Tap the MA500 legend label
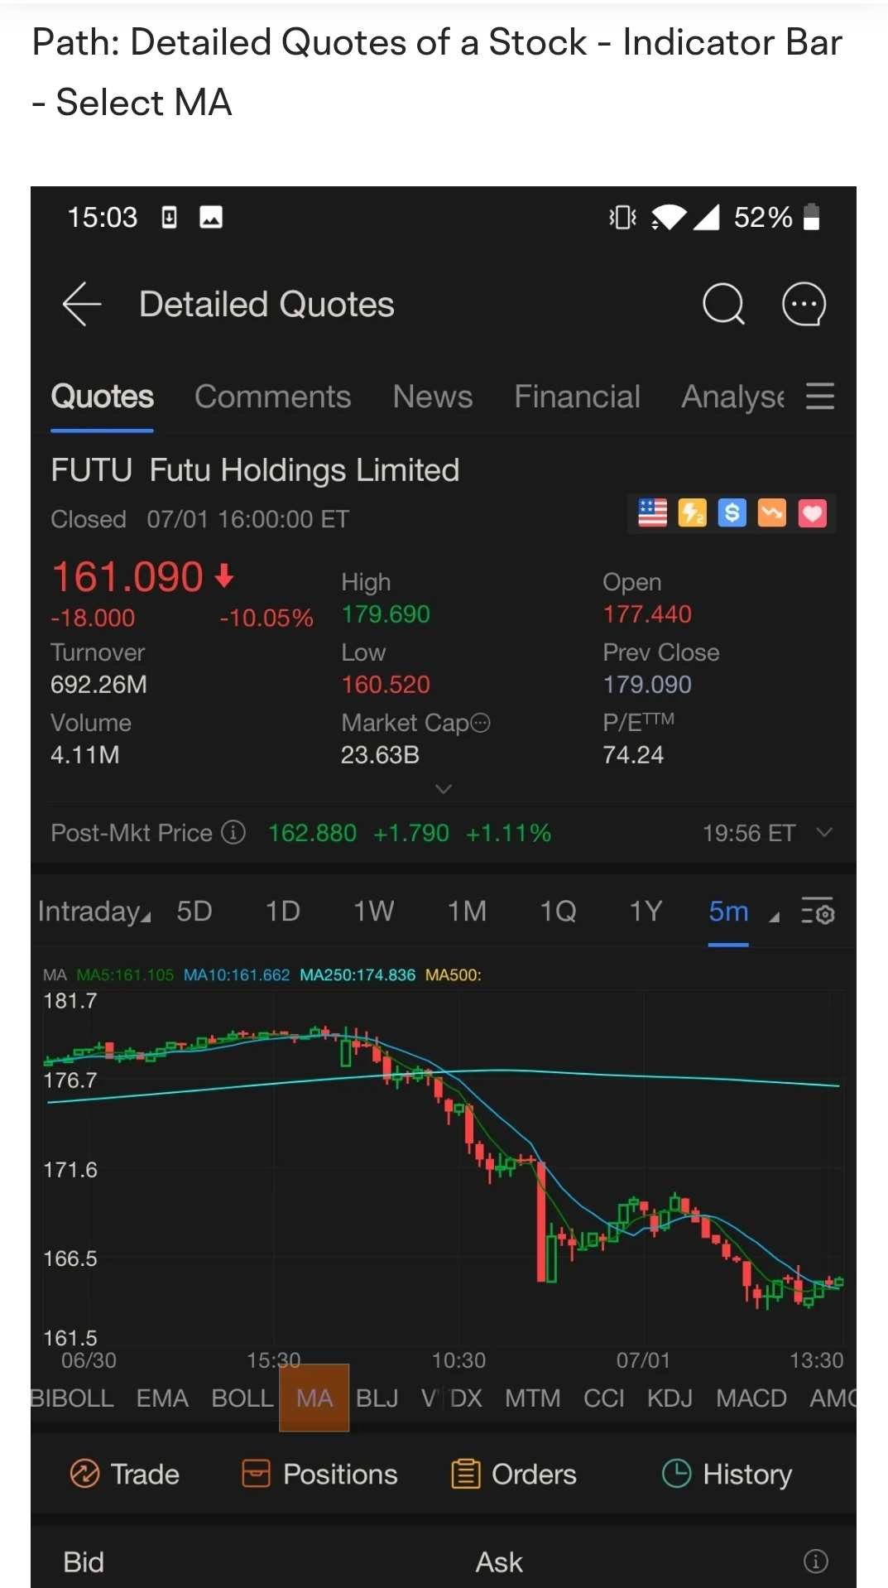Image resolution: width=888 pixels, height=1588 pixels. (454, 974)
